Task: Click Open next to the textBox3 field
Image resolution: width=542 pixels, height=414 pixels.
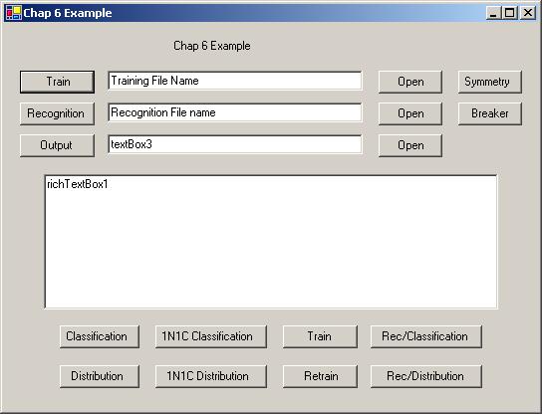Action: point(410,145)
